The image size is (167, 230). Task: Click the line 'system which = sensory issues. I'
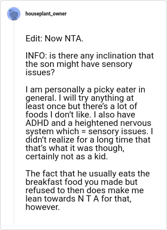89,132
